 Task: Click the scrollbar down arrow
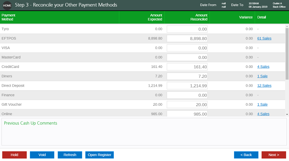(287, 114)
